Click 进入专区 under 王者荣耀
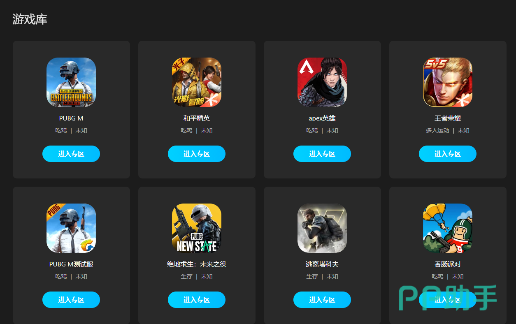Image resolution: width=516 pixels, height=324 pixels. (448, 154)
